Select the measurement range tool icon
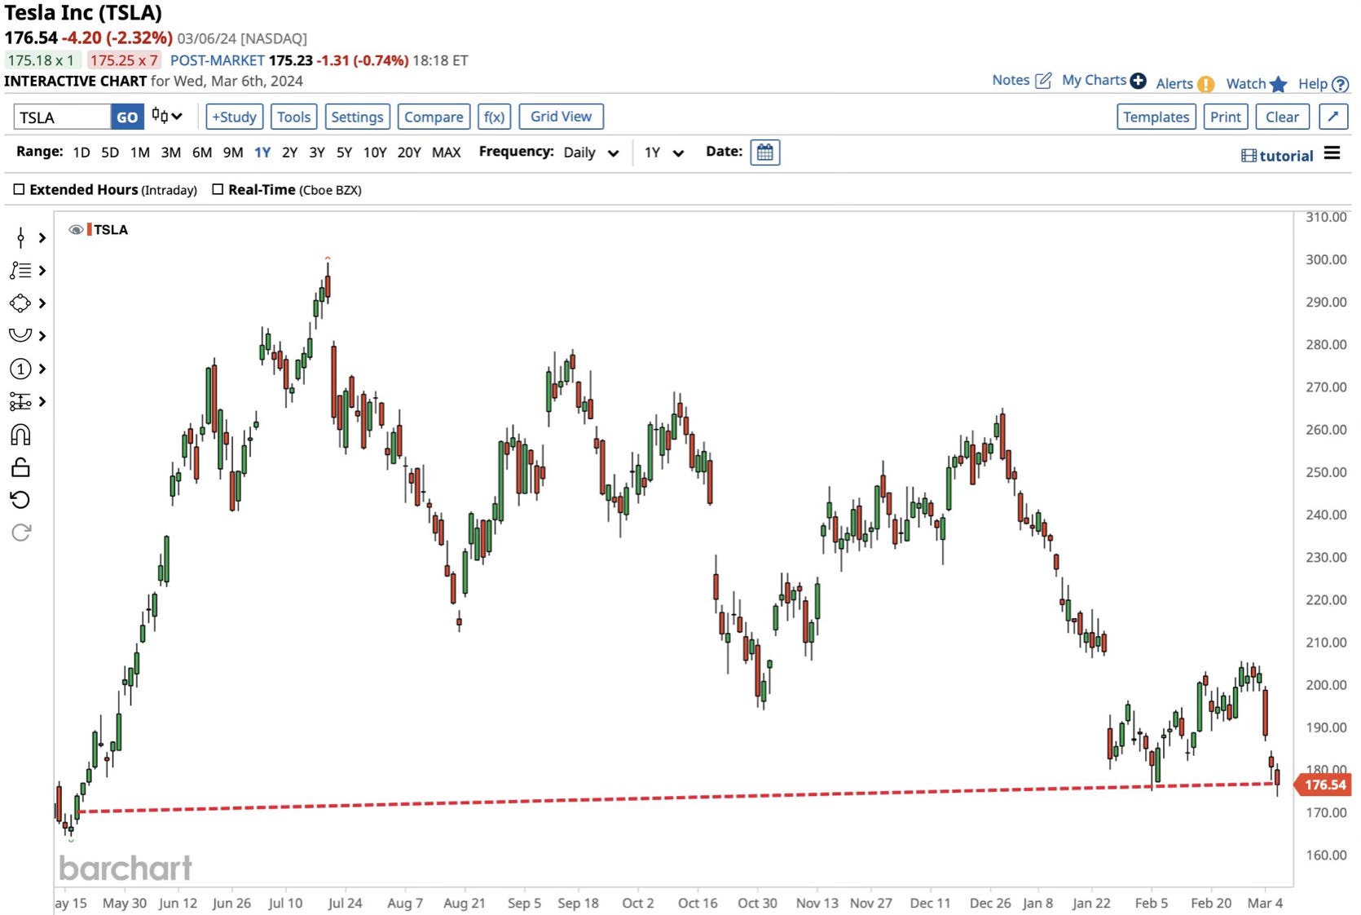This screenshot has height=915, width=1361. click(20, 401)
